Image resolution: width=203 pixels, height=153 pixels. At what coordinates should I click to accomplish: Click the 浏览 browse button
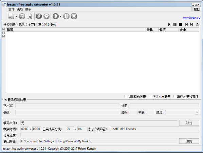point(189,141)
